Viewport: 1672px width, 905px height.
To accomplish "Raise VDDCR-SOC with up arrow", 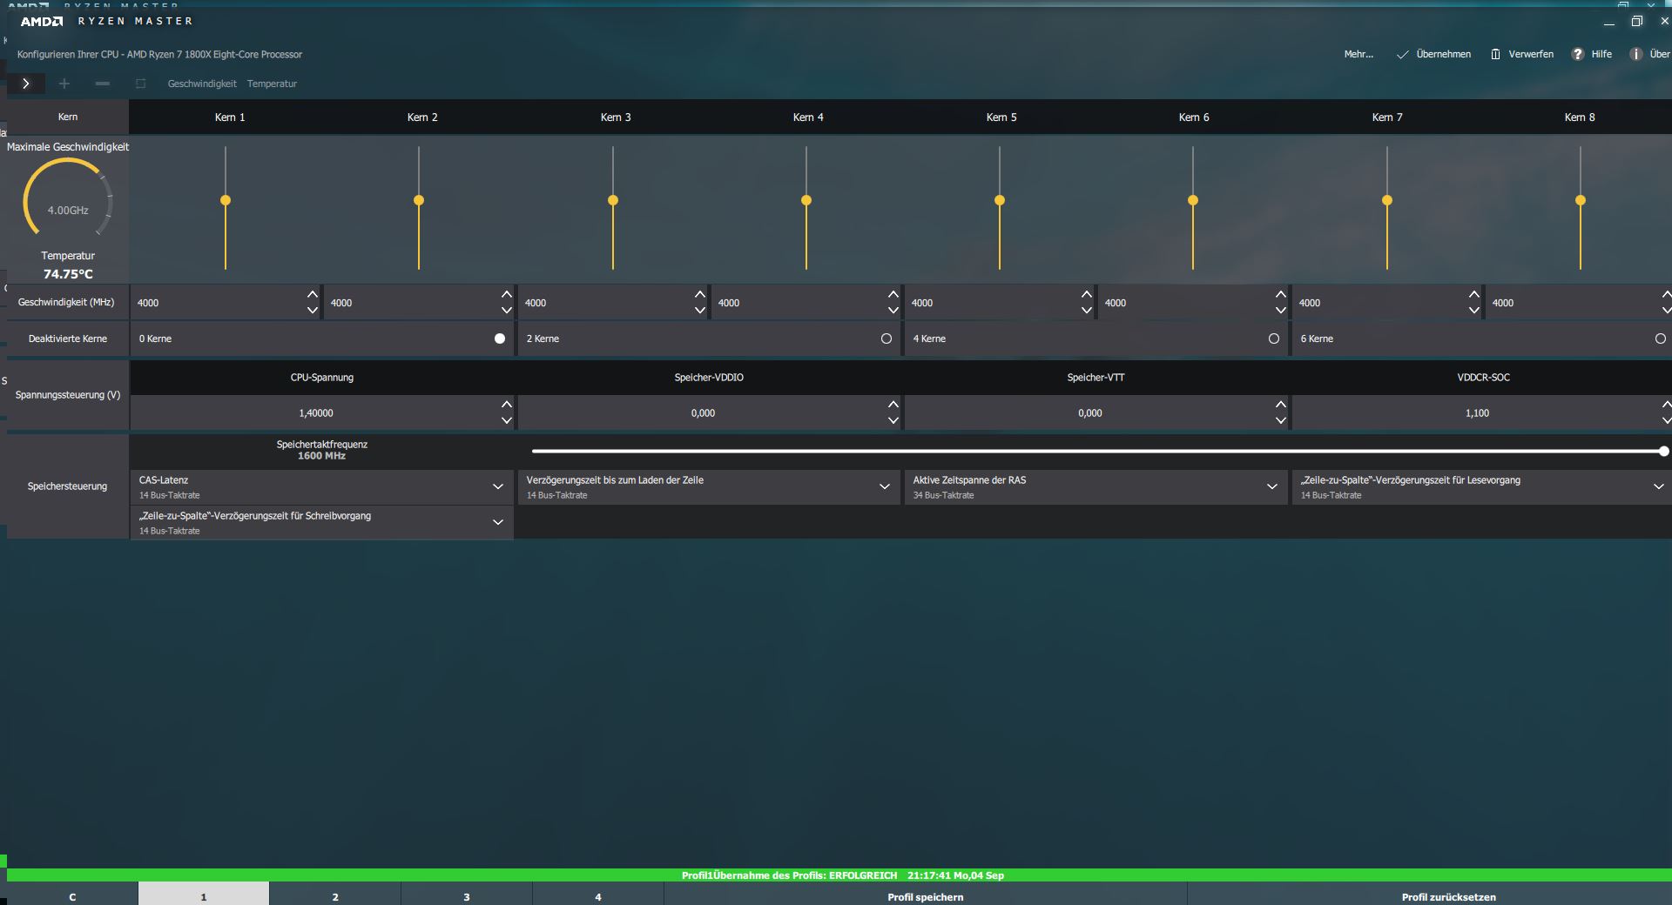I will (1666, 405).
